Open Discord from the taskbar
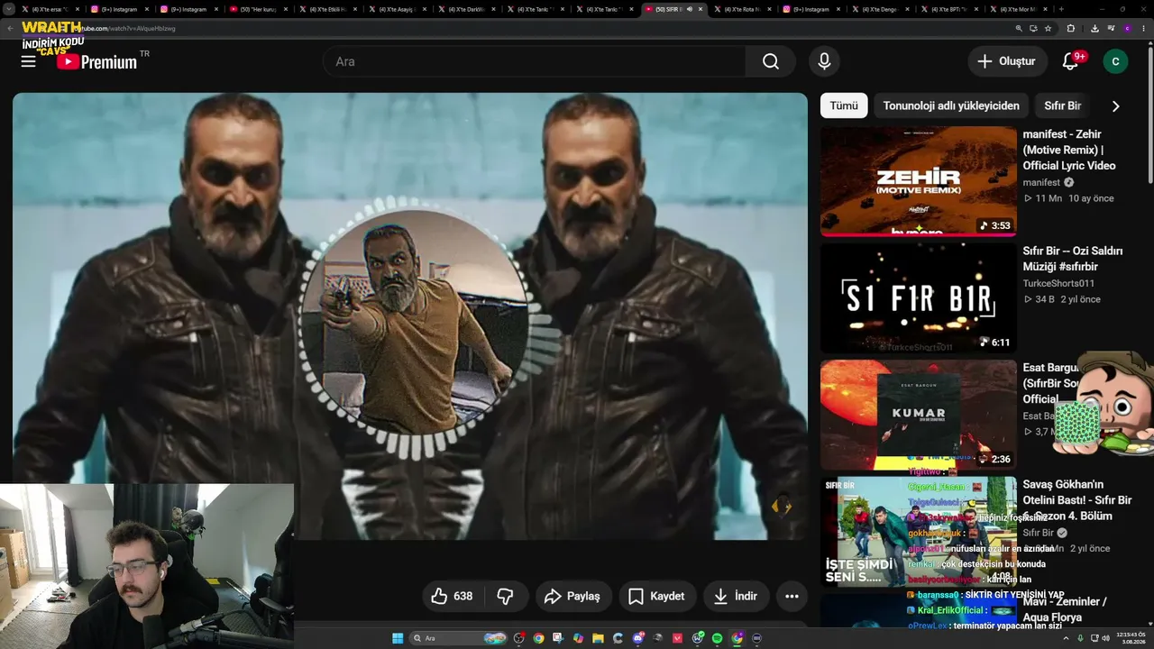 tap(637, 638)
